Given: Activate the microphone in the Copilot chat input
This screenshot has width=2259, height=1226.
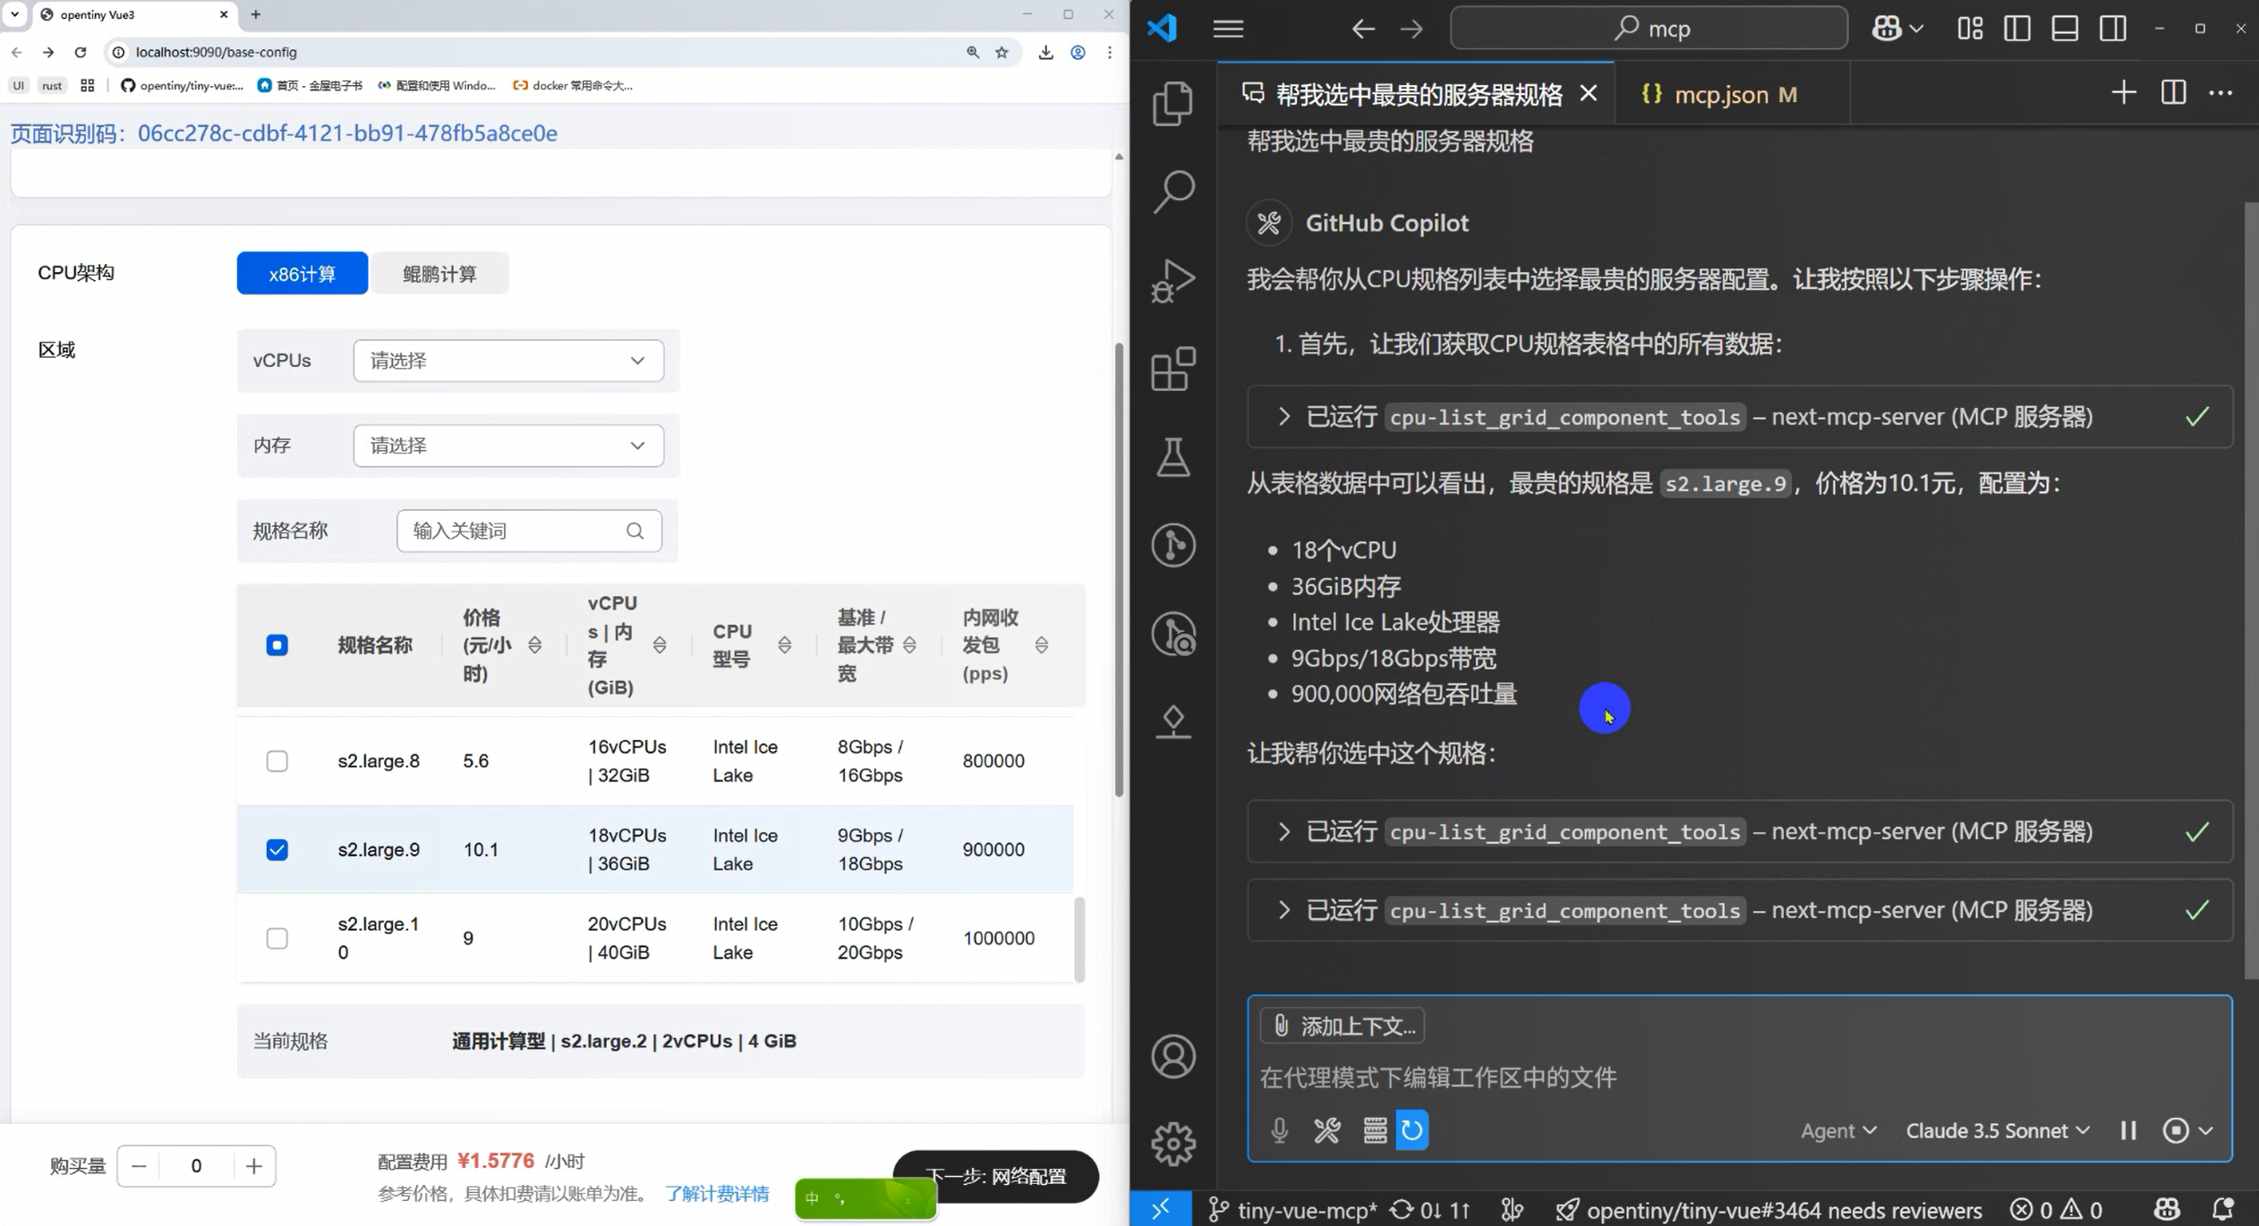Looking at the screenshot, I should (x=1278, y=1129).
